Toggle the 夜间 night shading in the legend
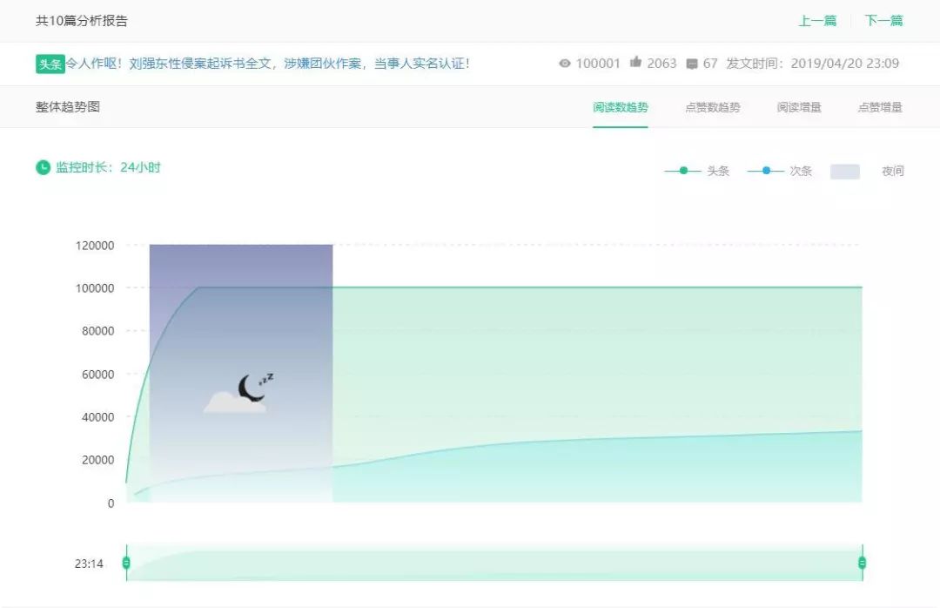940x608 pixels. click(871, 171)
